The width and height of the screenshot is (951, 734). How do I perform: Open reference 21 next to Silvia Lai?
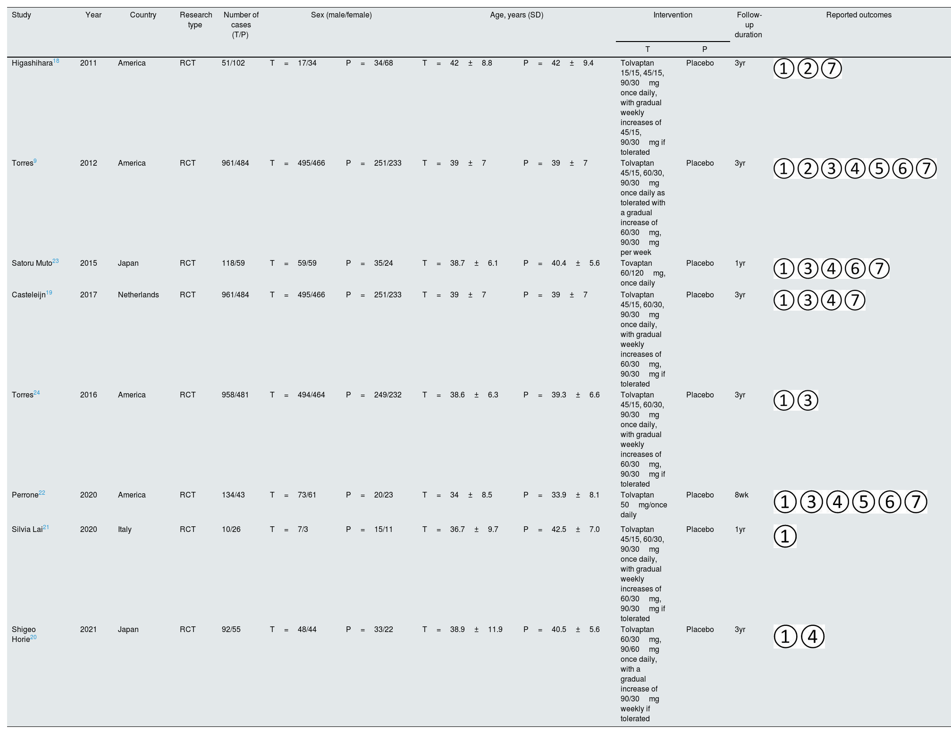pos(46,527)
